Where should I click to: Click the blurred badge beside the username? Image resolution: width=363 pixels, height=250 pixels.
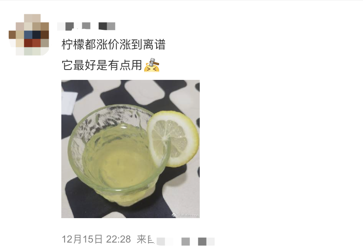[107, 26]
